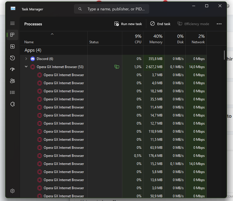Open Task Manager settings gear
Image resolution: width=233 pixels, height=201 pixels.
tap(12, 191)
